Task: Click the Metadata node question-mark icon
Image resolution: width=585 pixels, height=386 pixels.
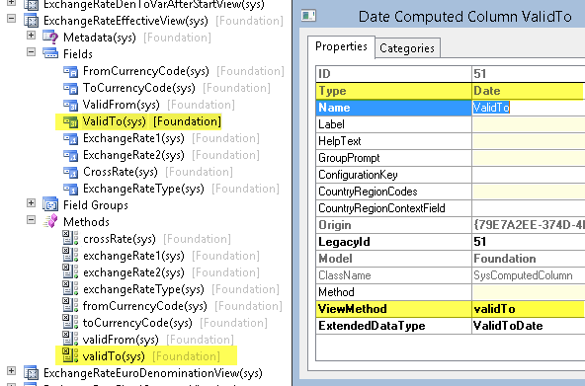Action: (x=50, y=38)
